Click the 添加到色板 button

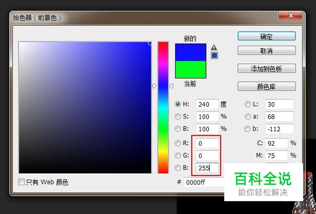(267, 69)
